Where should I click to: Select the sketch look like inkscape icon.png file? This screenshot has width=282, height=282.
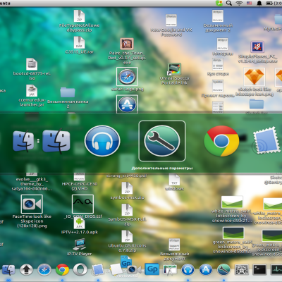(255, 82)
